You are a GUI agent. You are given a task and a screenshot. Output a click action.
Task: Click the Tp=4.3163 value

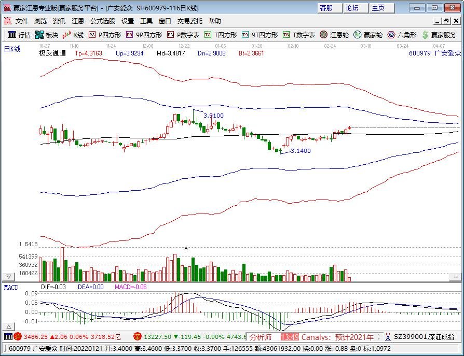click(x=88, y=53)
